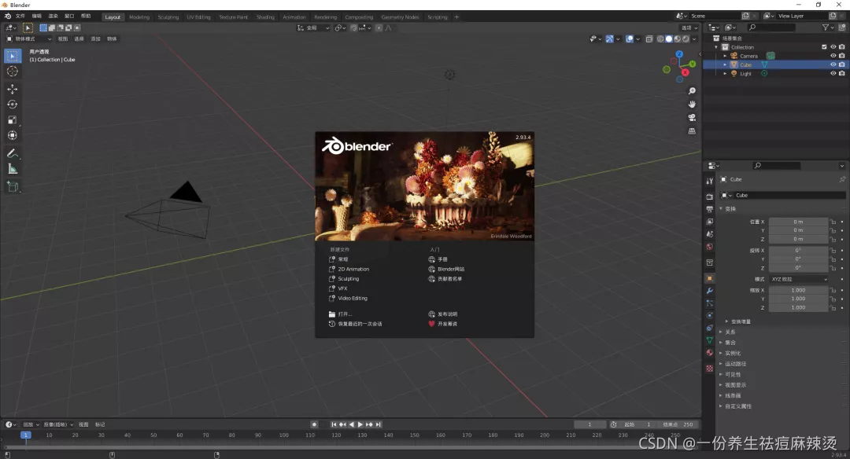The width and height of the screenshot is (850, 459).
Task: Open the Modifier wrench properties tab
Action: pyautogui.click(x=710, y=291)
